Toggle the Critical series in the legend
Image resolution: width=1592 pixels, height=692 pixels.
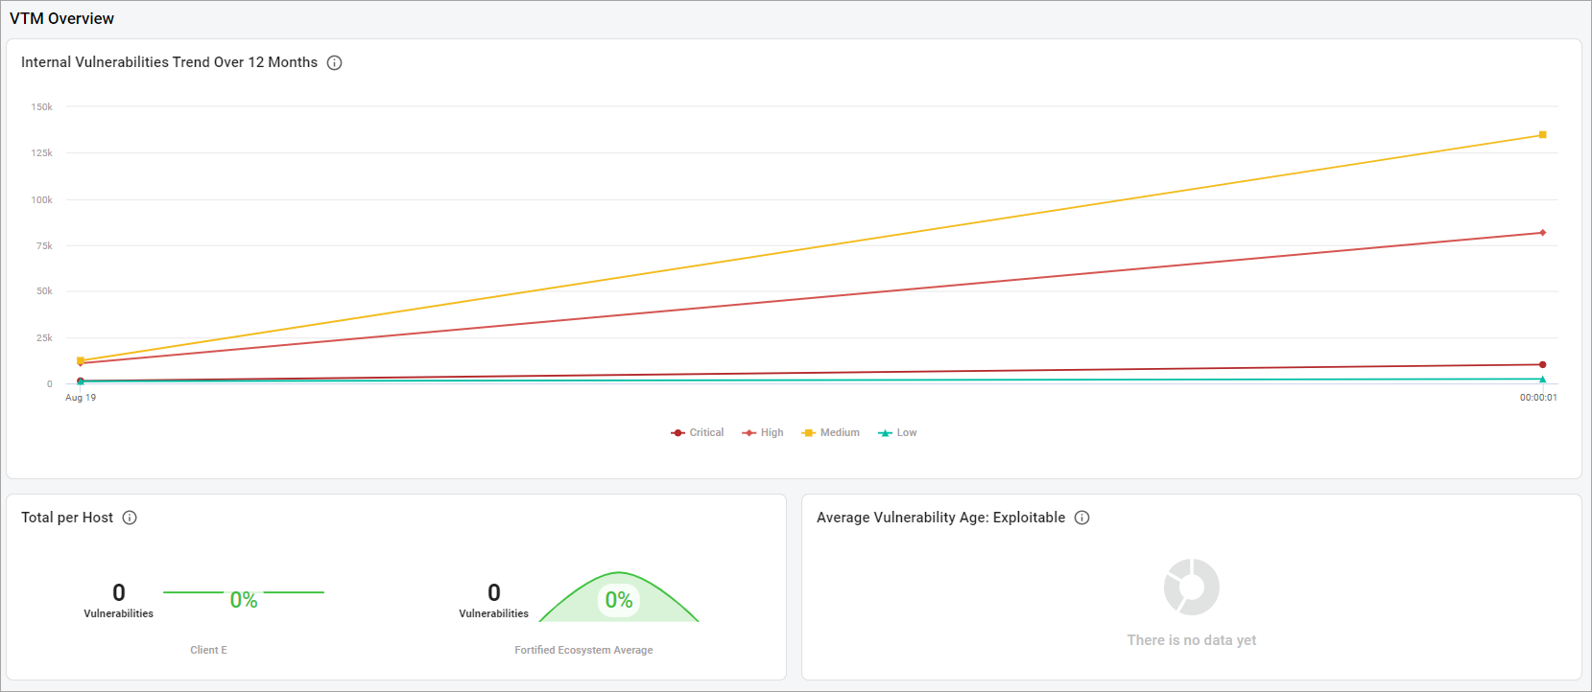pos(698,433)
